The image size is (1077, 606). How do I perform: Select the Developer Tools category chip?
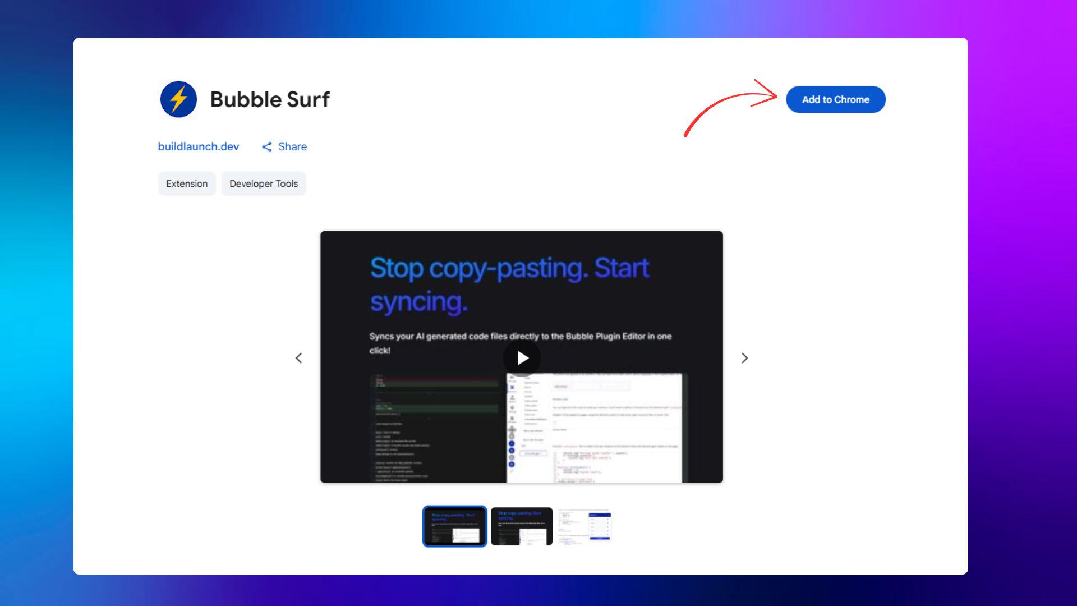click(x=264, y=183)
